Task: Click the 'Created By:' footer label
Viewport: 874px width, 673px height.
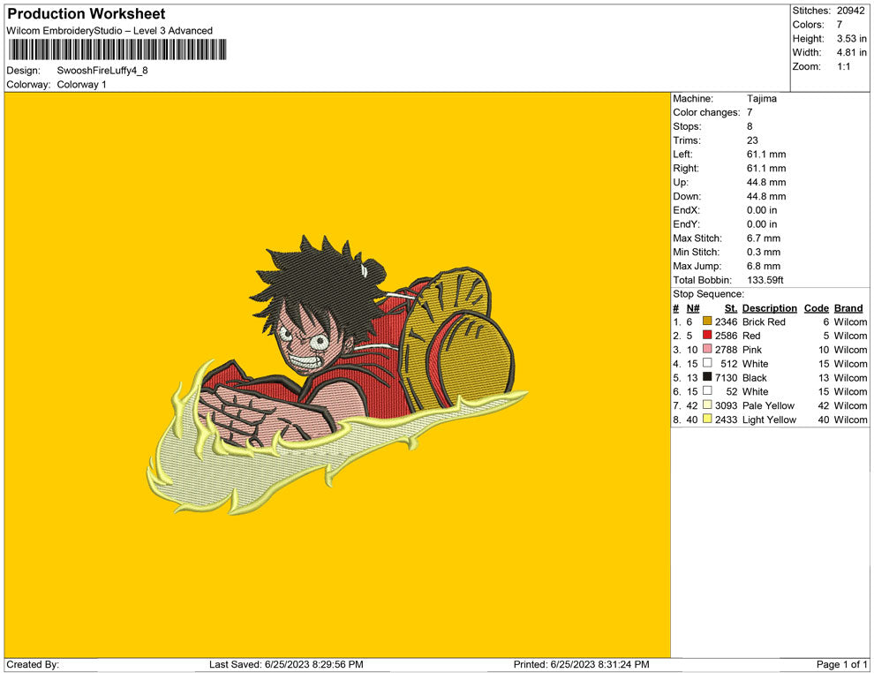Action: [33, 664]
